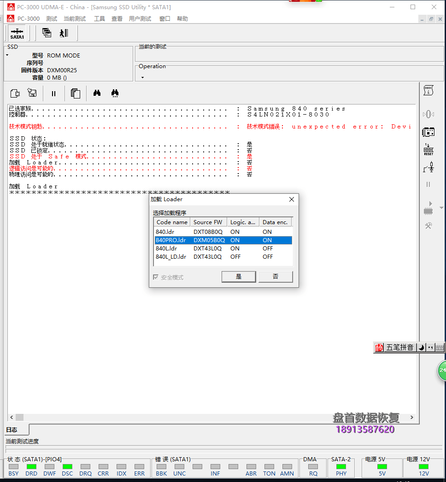
Task: Click the find binoculars icon
Action: 97,93
